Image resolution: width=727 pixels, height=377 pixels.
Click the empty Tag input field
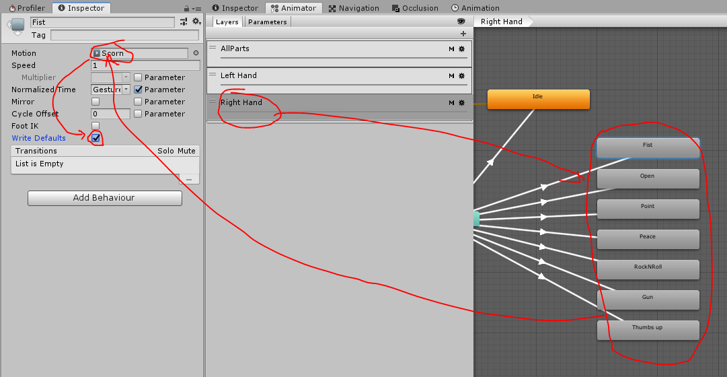124,35
